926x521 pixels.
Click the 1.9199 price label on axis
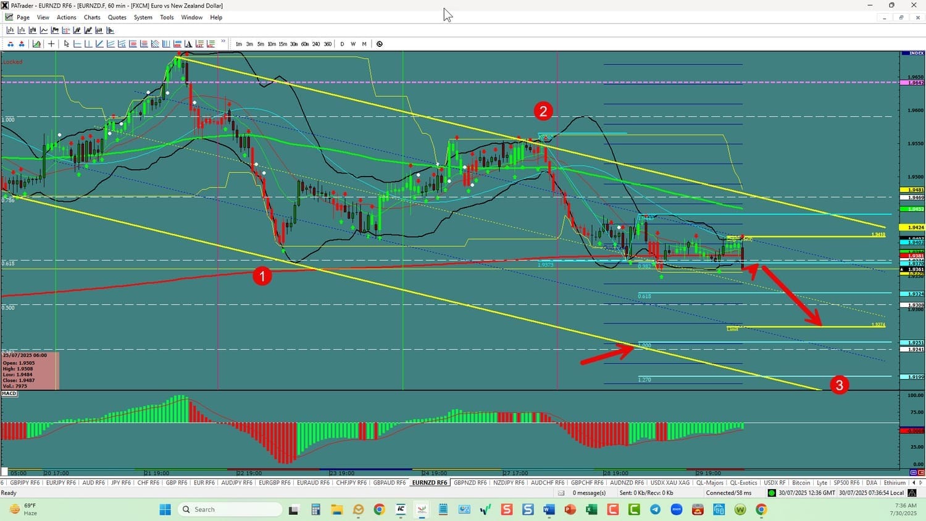912,377
